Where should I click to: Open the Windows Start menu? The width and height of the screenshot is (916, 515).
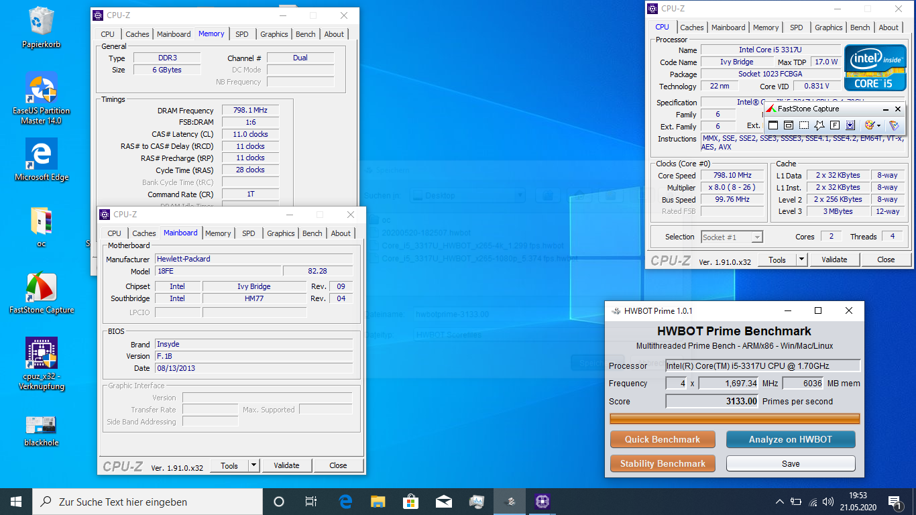tap(16, 502)
